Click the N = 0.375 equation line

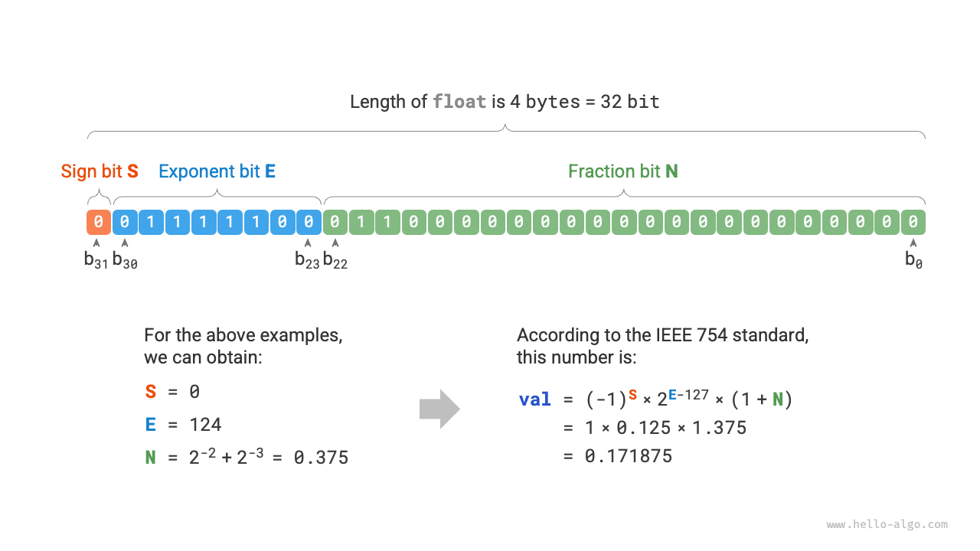point(247,458)
